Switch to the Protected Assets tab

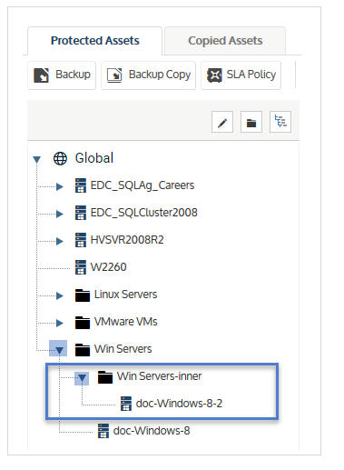click(x=94, y=41)
